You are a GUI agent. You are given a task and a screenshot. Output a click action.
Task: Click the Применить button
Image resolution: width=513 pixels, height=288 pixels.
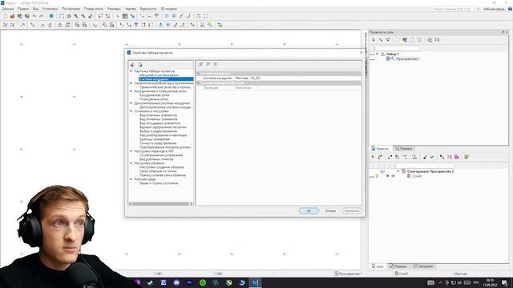352,211
